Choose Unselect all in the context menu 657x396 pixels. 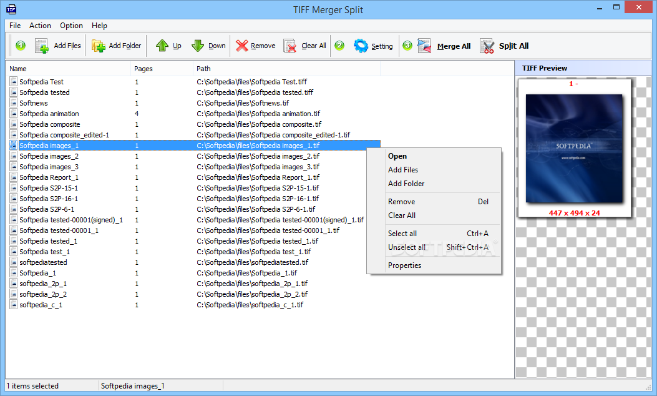[434, 247]
